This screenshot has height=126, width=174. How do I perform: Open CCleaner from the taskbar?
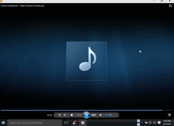point(75,123)
